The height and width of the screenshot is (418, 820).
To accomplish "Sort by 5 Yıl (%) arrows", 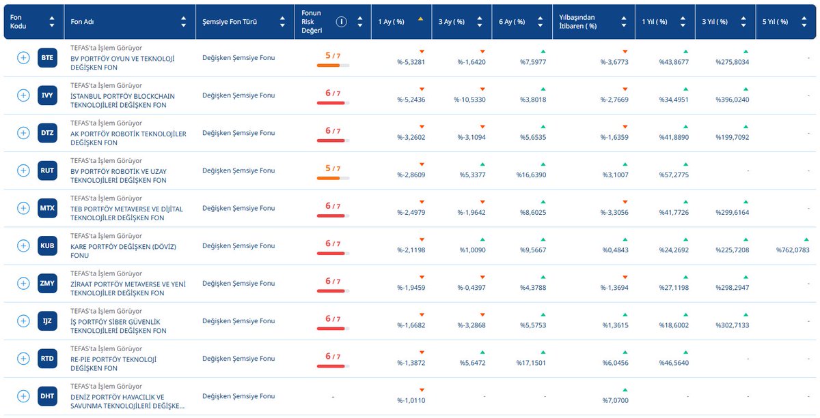I will (804, 22).
